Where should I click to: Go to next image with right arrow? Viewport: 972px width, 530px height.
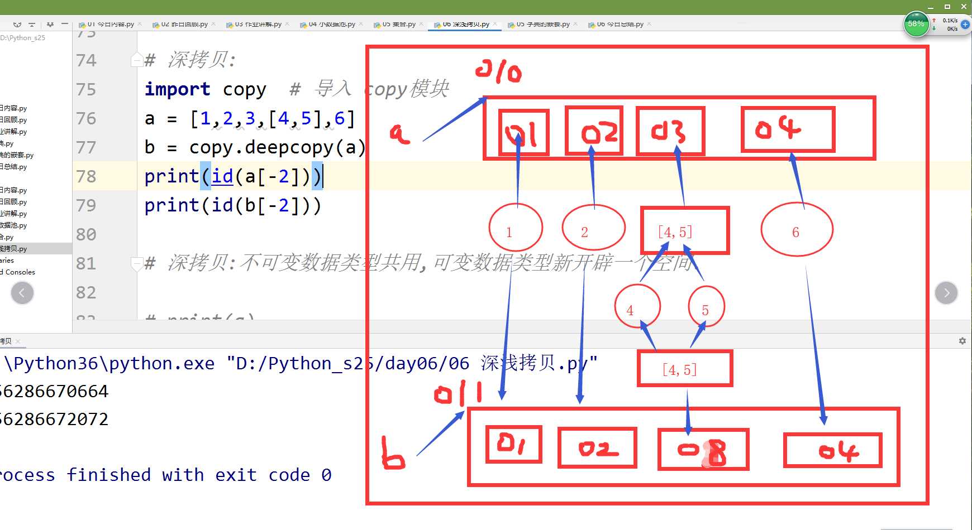(946, 293)
